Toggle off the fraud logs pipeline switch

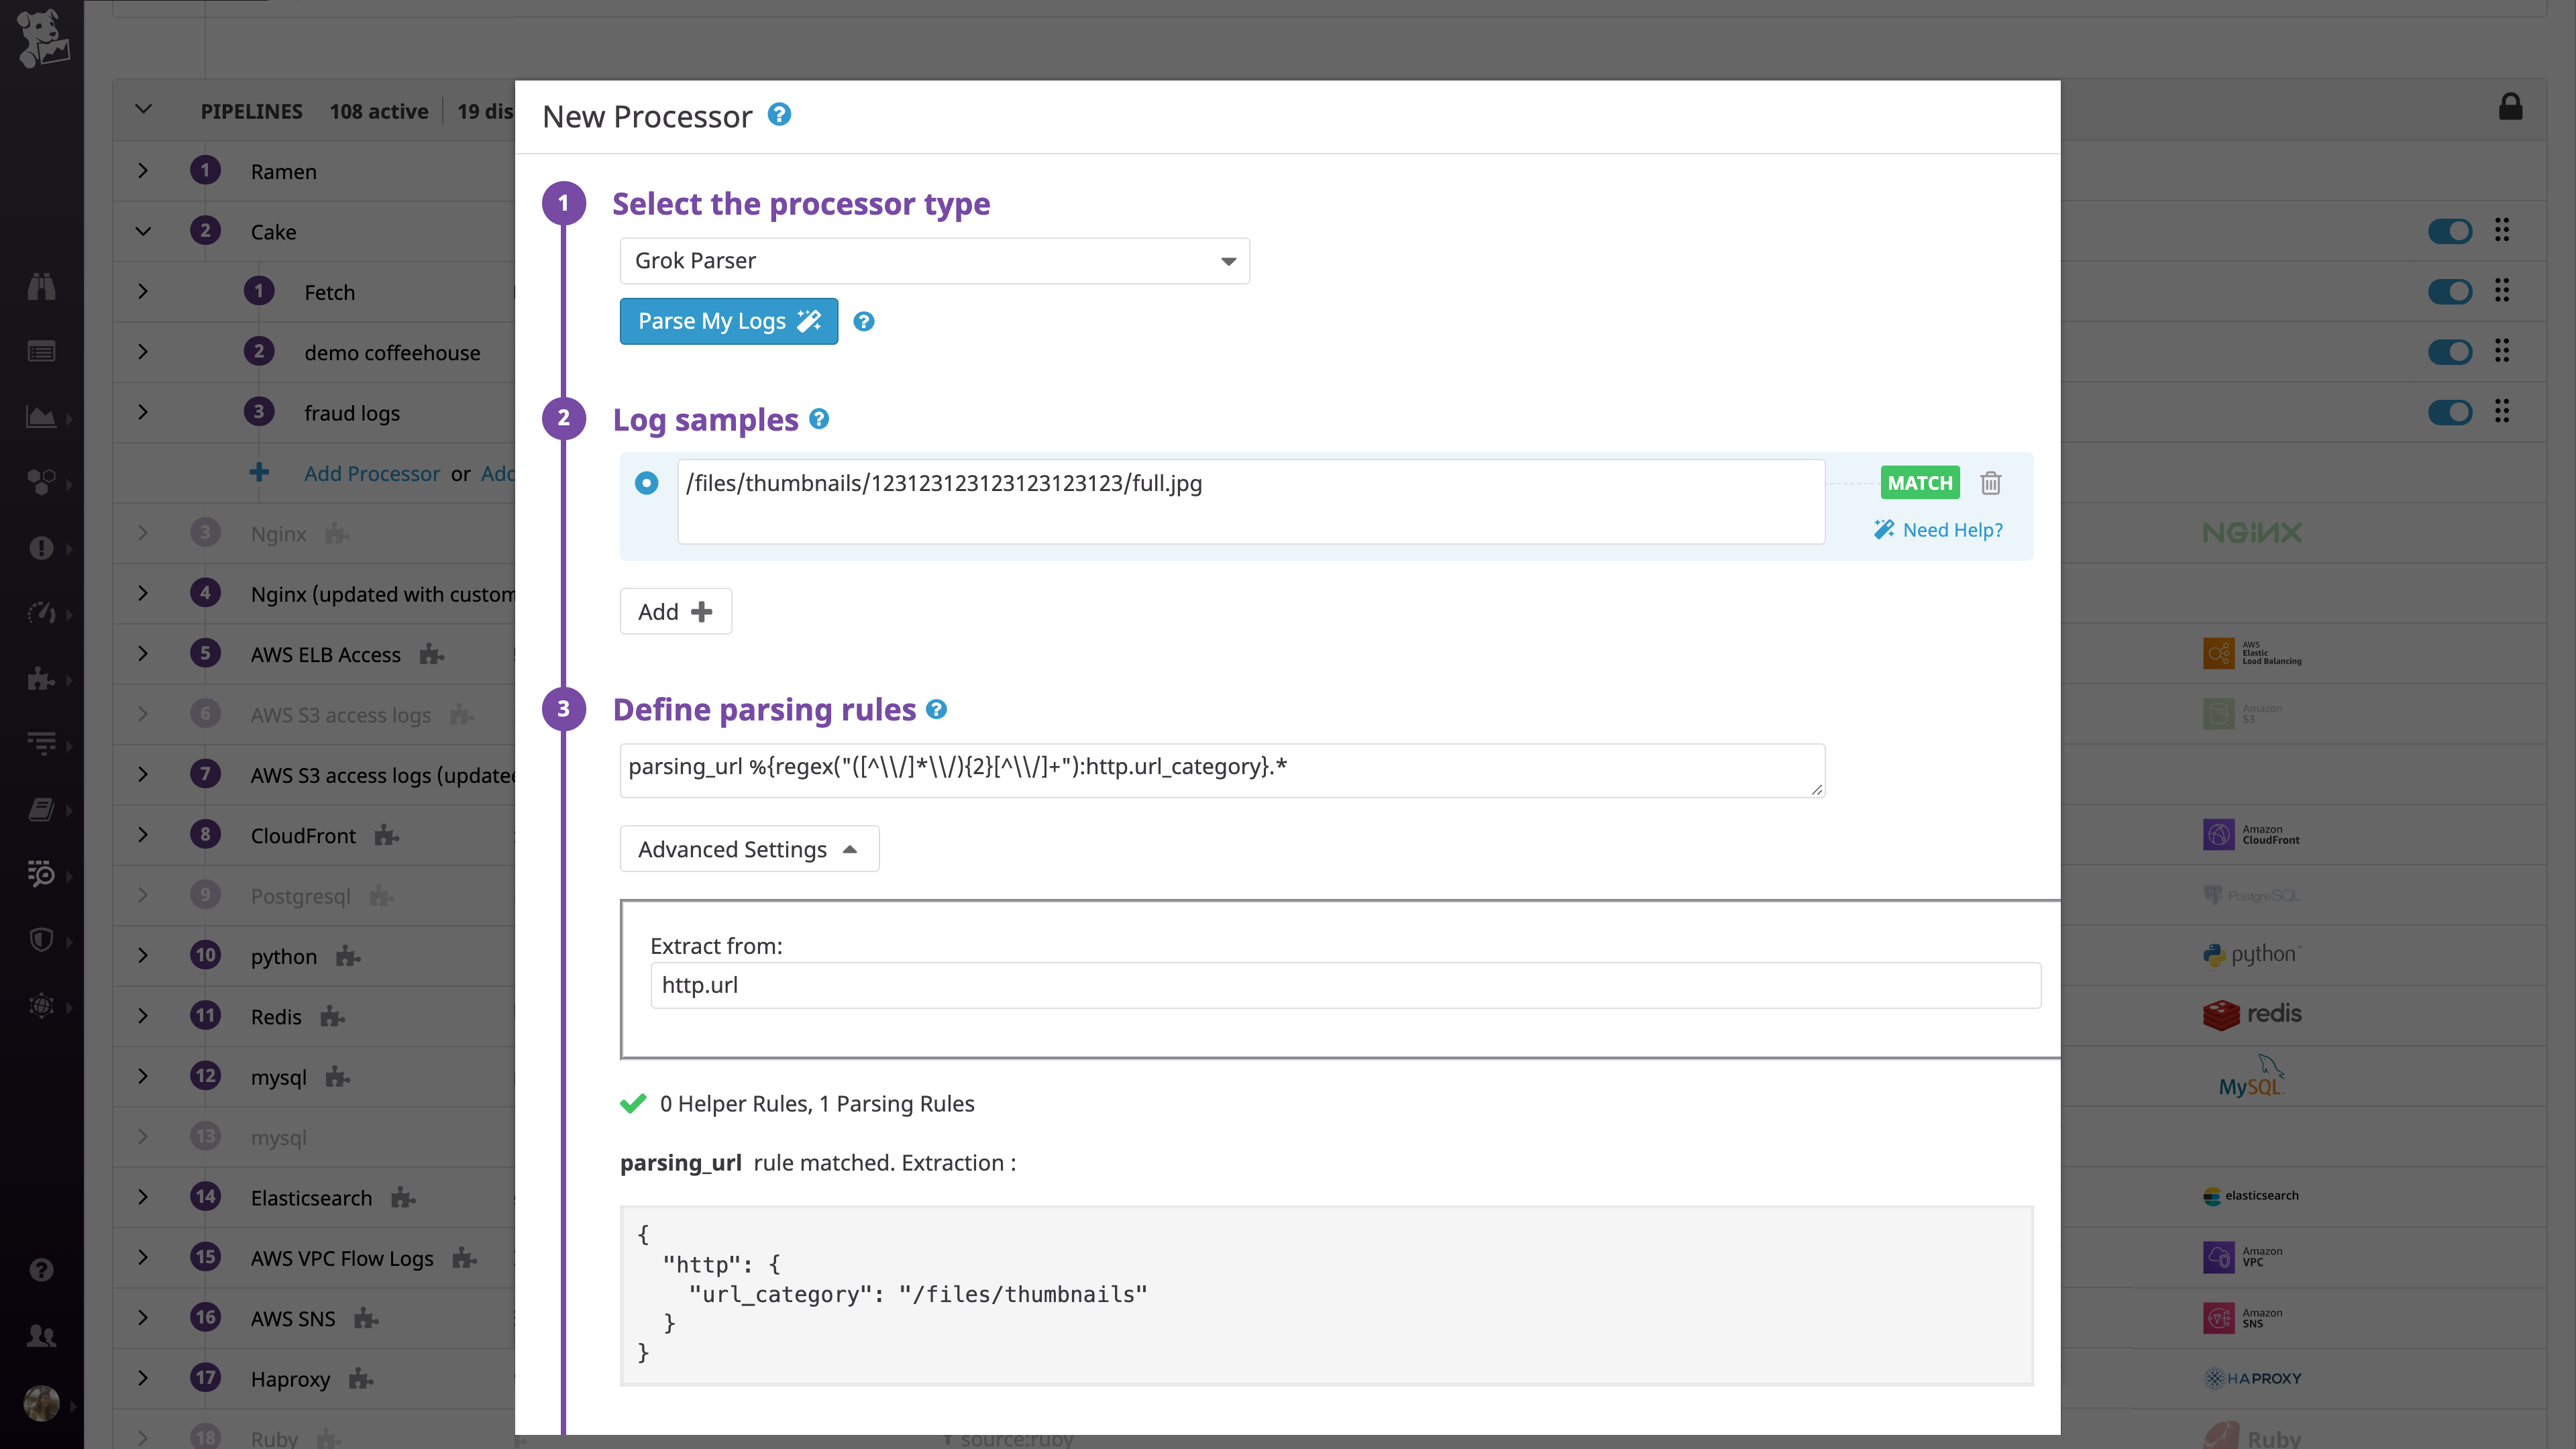coord(2452,411)
